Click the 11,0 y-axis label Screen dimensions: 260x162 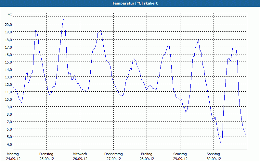(x=8, y=92)
